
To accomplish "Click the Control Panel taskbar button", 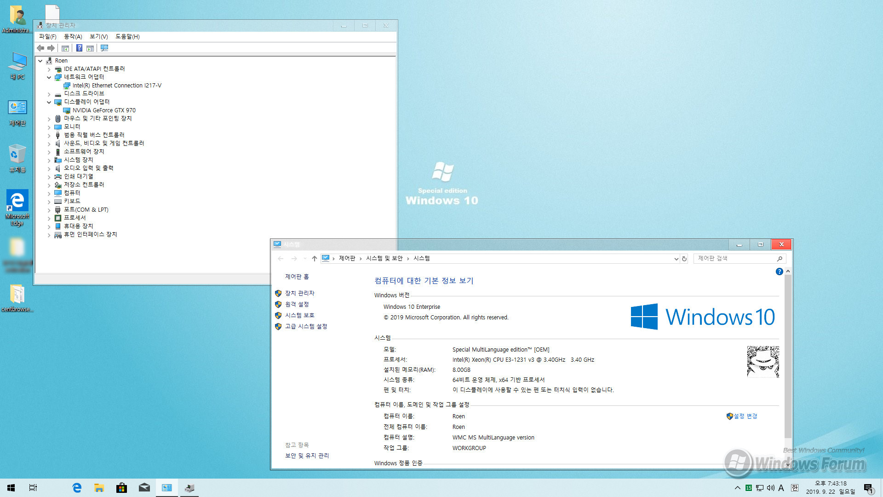I will (166, 488).
